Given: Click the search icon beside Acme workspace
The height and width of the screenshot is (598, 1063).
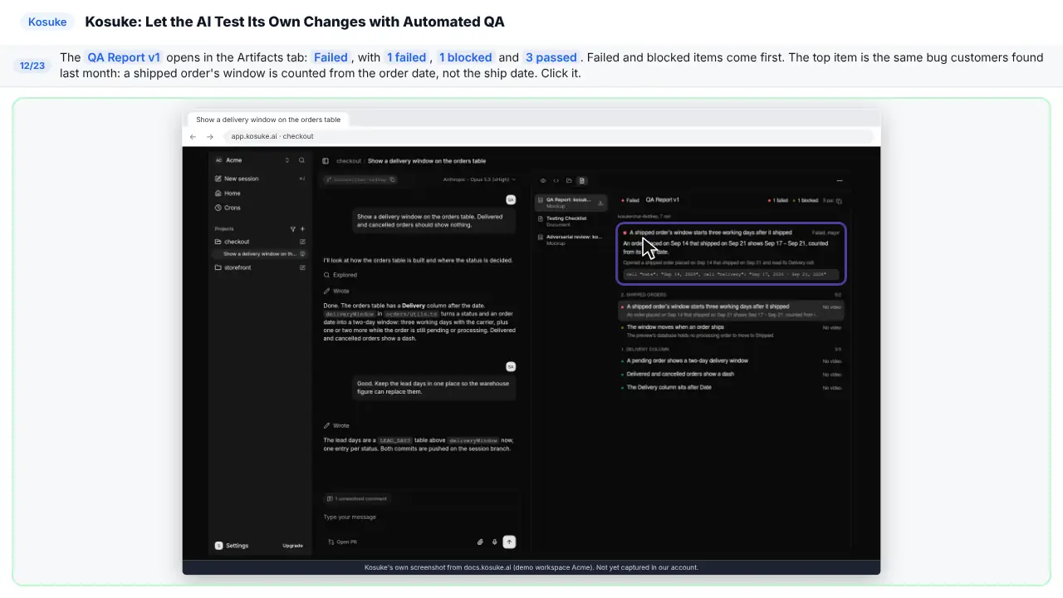Looking at the screenshot, I should coord(301,160).
